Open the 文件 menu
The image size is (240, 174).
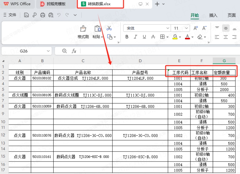pyautogui.click(x=10, y=15)
